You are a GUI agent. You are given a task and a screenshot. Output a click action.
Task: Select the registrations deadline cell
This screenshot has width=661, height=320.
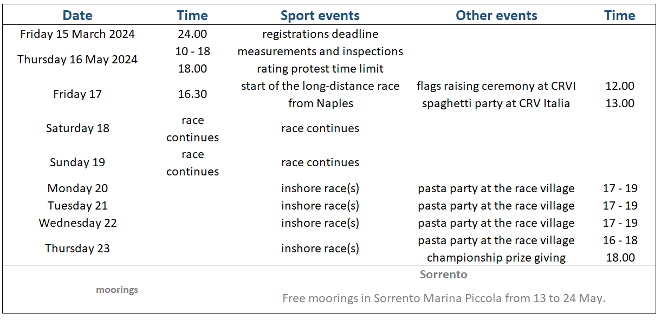point(320,34)
